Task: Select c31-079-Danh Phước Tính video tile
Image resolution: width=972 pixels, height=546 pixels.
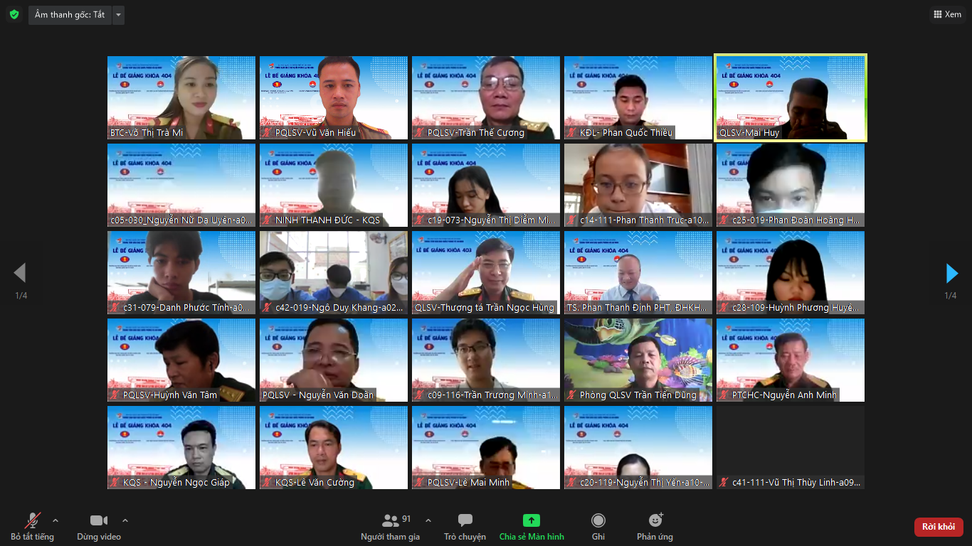Action: [x=181, y=272]
